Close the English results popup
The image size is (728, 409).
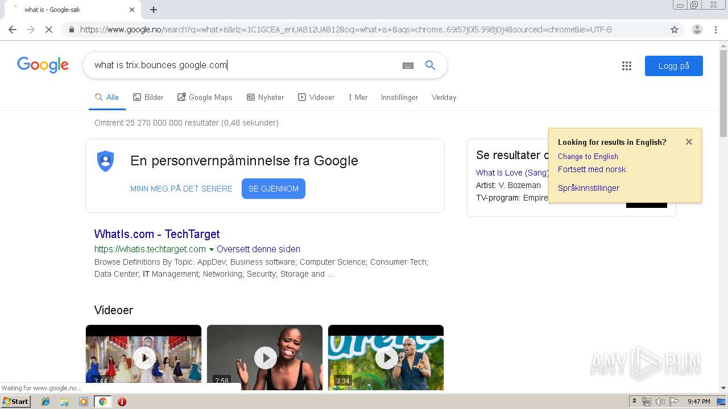tap(689, 142)
